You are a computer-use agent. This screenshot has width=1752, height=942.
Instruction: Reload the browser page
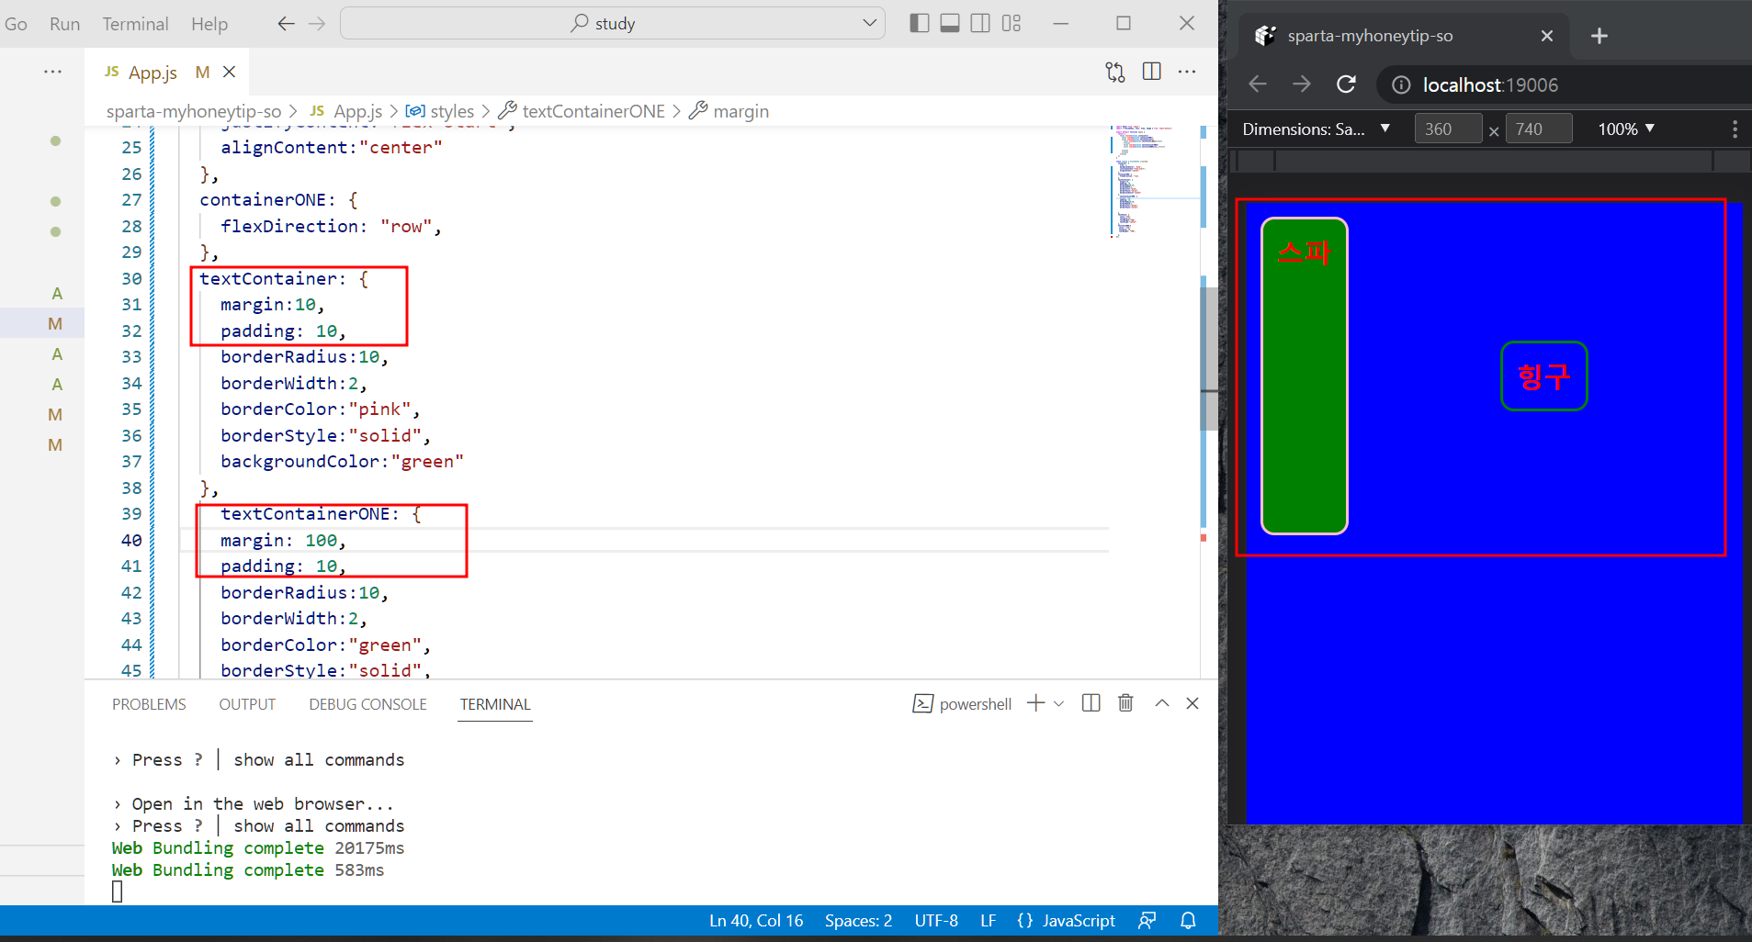click(x=1346, y=84)
